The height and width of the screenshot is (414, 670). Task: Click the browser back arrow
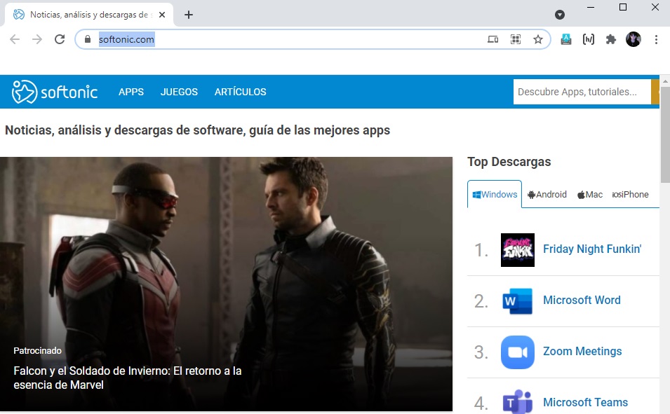coord(15,39)
